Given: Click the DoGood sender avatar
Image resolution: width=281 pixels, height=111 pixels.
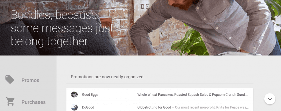Looking at the screenshot, I should coord(74,107).
